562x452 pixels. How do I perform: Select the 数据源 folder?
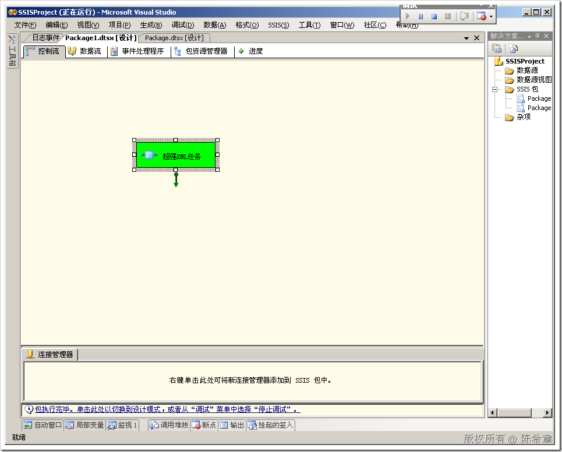(x=527, y=70)
